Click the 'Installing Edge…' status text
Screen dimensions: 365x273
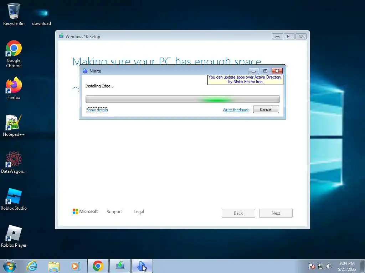[100, 86]
